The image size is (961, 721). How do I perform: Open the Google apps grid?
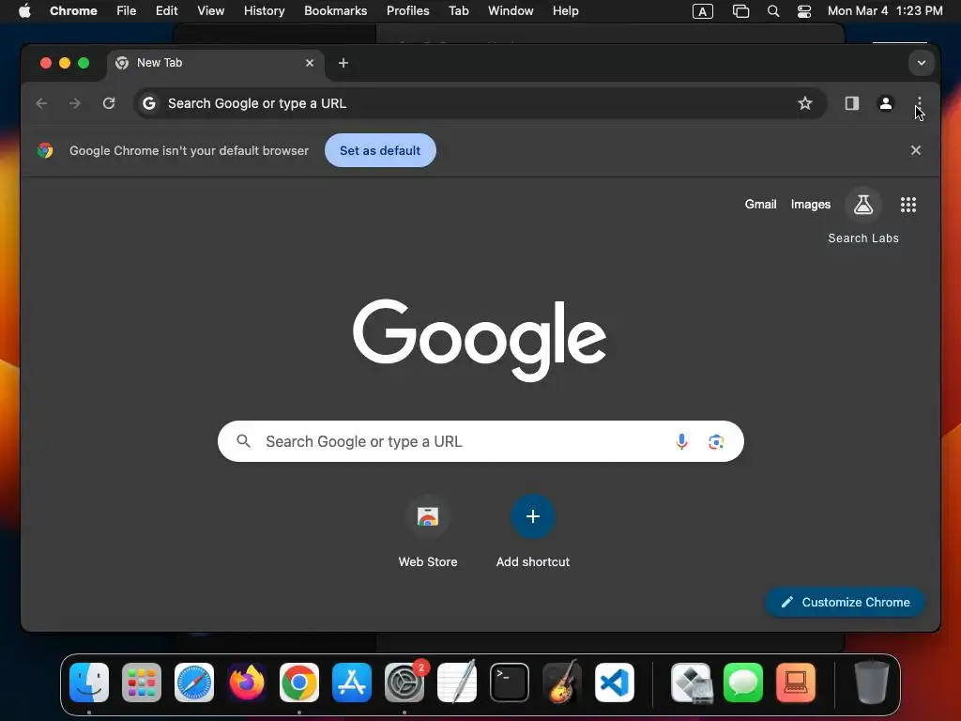908,204
